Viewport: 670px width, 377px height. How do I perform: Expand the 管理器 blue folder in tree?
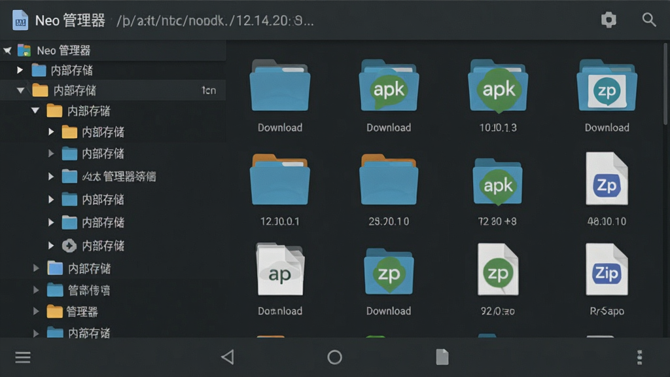pos(51,177)
